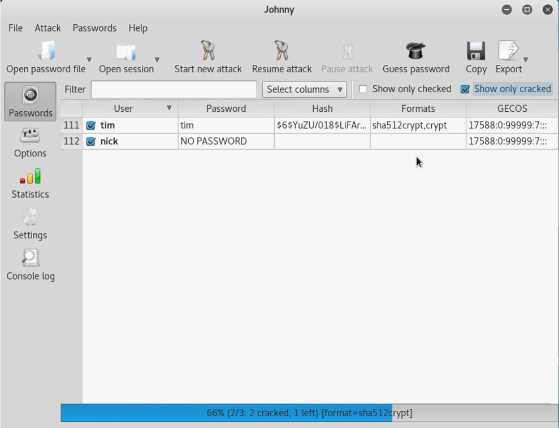559x428 pixels.
Task: Expand Open password file dropdown arrow
Action: click(89, 59)
